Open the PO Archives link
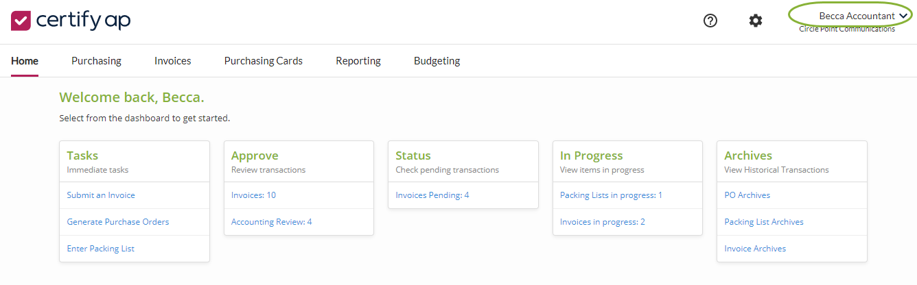Screen dimensions: 917x285 click(x=747, y=195)
